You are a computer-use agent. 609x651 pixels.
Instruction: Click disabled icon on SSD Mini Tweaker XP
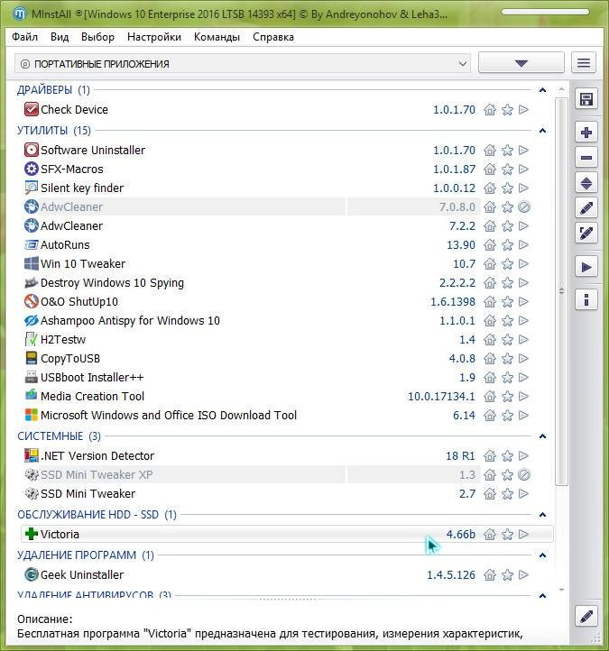(x=524, y=474)
